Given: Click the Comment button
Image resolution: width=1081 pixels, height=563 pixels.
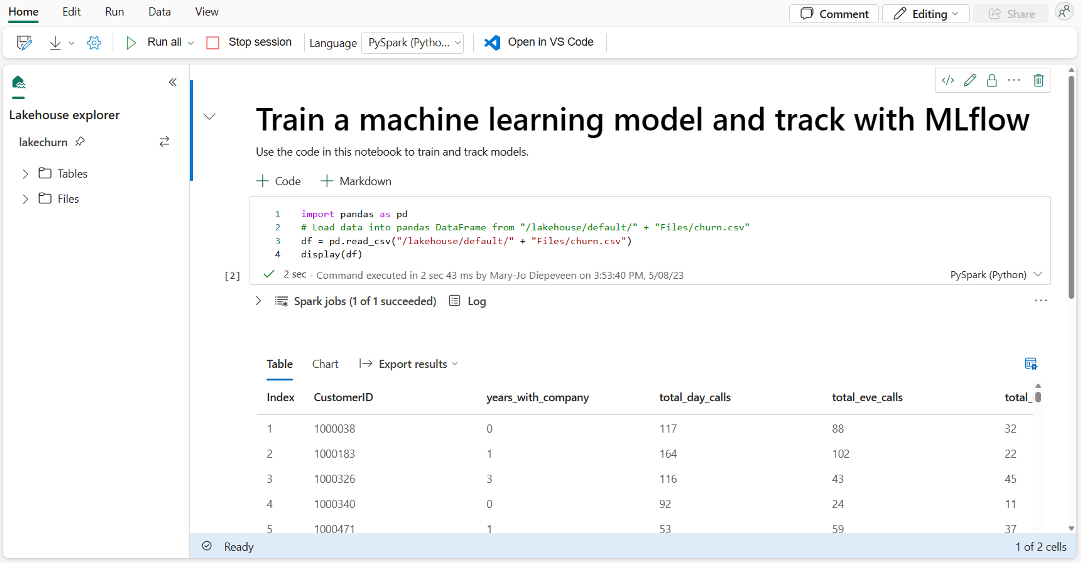Looking at the screenshot, I should pyautogui.click(x=834, y=14).
